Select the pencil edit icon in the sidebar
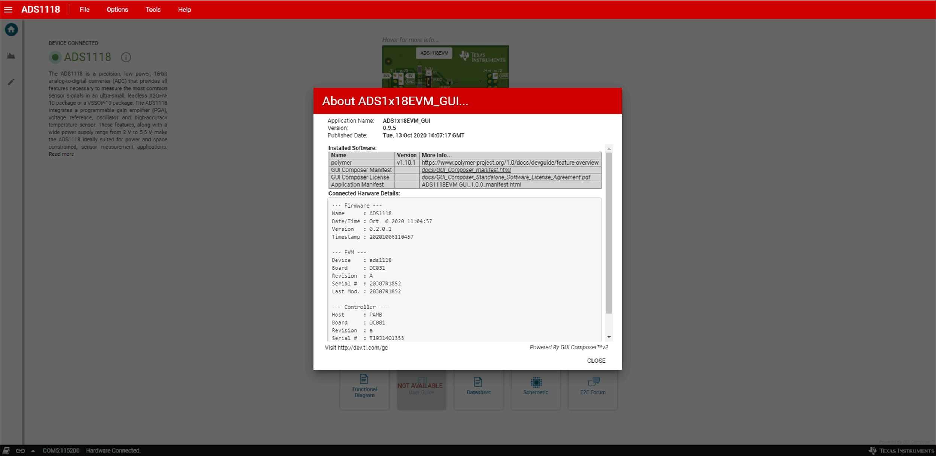The height and width of the screenshot is (456, 936). (x=11, y=82)
